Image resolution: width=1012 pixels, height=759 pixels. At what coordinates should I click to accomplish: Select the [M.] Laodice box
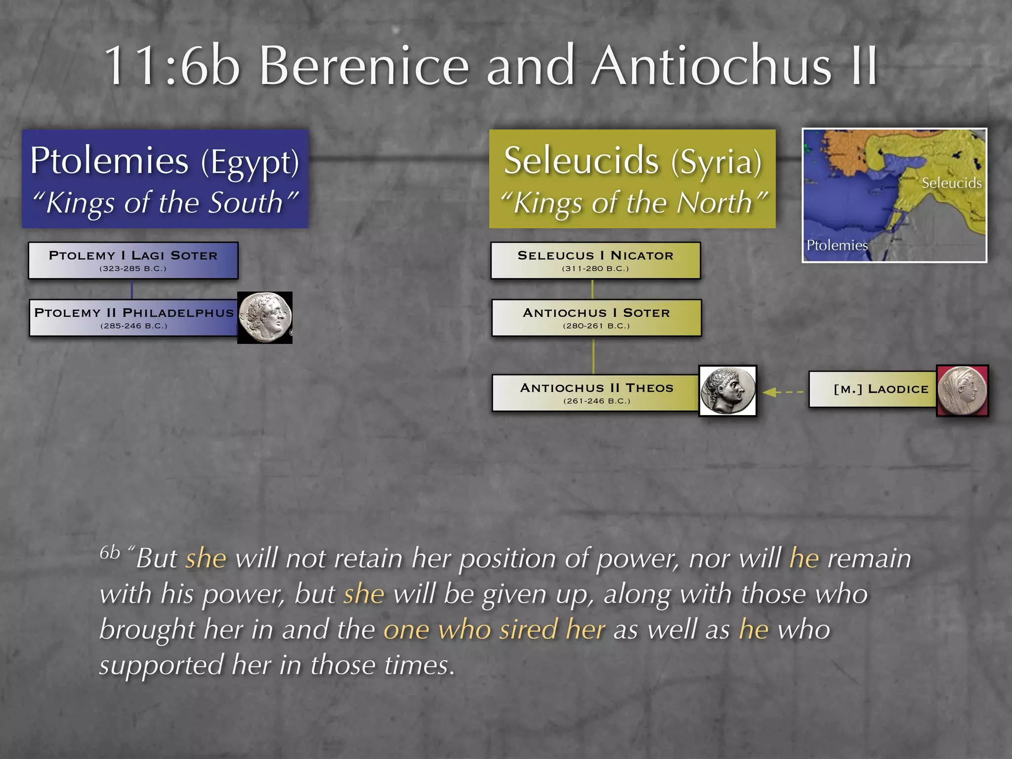(873, 389)
